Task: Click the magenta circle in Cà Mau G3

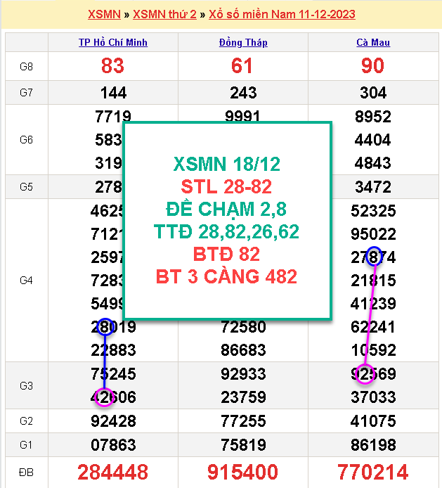Action: 365,373
